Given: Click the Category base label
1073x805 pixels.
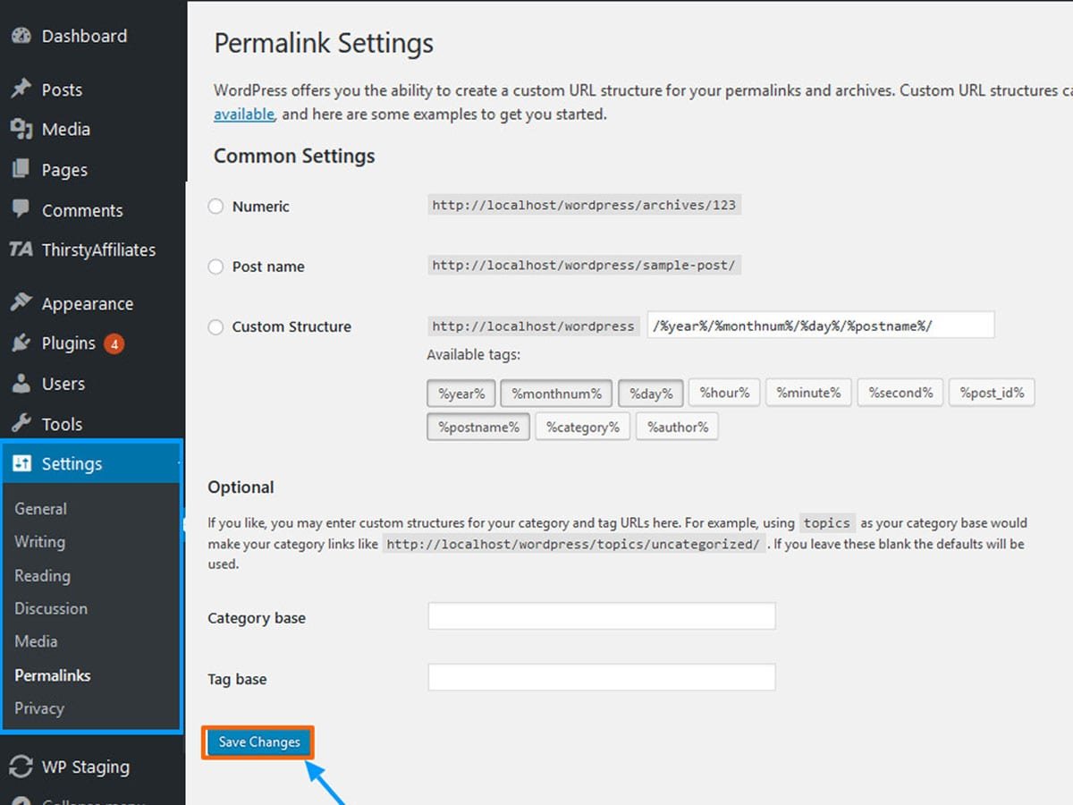Looking at the screenshot, I should point(257,618).
